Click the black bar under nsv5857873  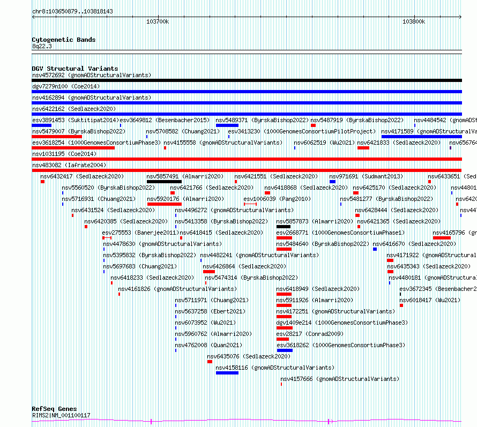(283, 227)
